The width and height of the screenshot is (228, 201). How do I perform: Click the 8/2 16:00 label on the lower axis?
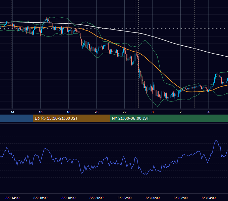[x=41, y=198]
